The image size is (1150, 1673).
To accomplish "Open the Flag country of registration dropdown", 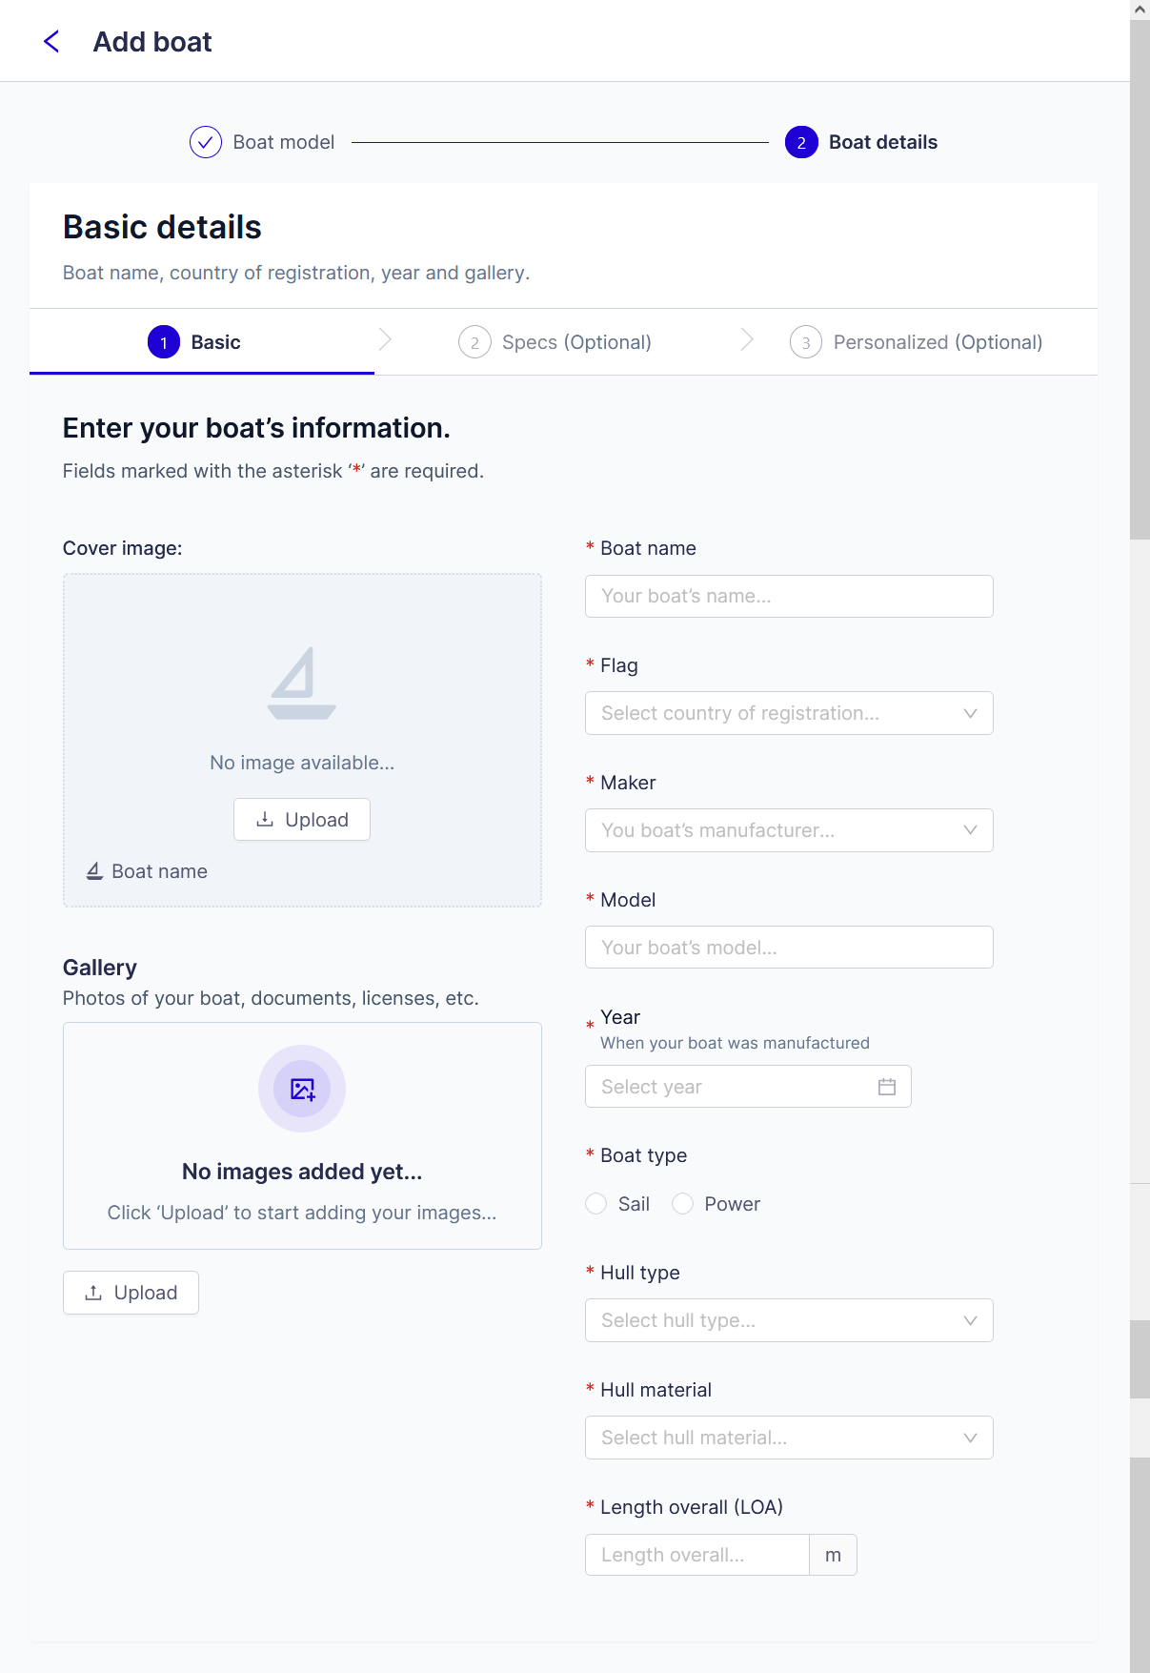I will coord(789,713).
